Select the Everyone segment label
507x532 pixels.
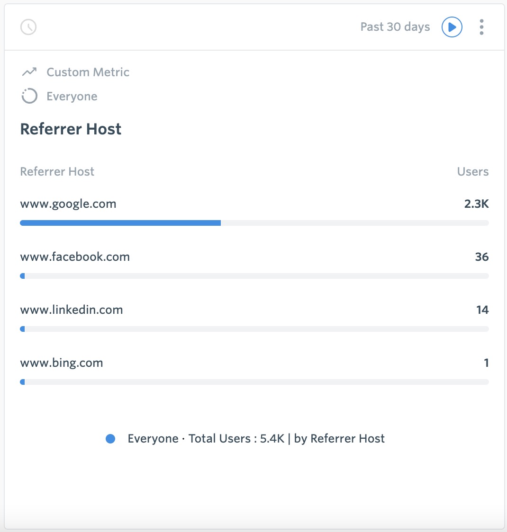click(x=72, y=97)
